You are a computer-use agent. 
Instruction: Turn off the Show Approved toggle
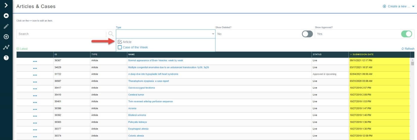pos(406,34)
